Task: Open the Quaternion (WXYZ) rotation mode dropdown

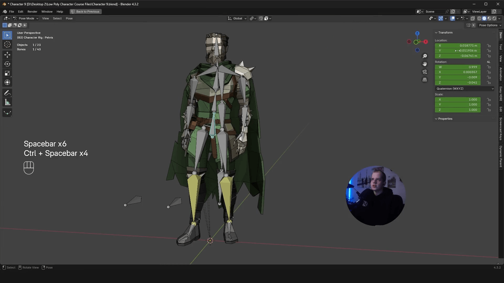Action: 465,89
